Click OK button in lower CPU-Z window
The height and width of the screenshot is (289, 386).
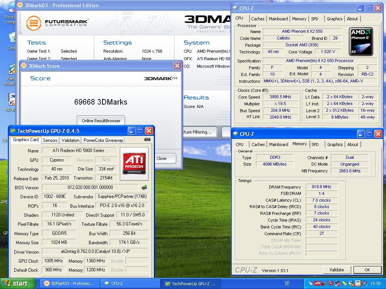pyautogui.click(x=367, y=270)
